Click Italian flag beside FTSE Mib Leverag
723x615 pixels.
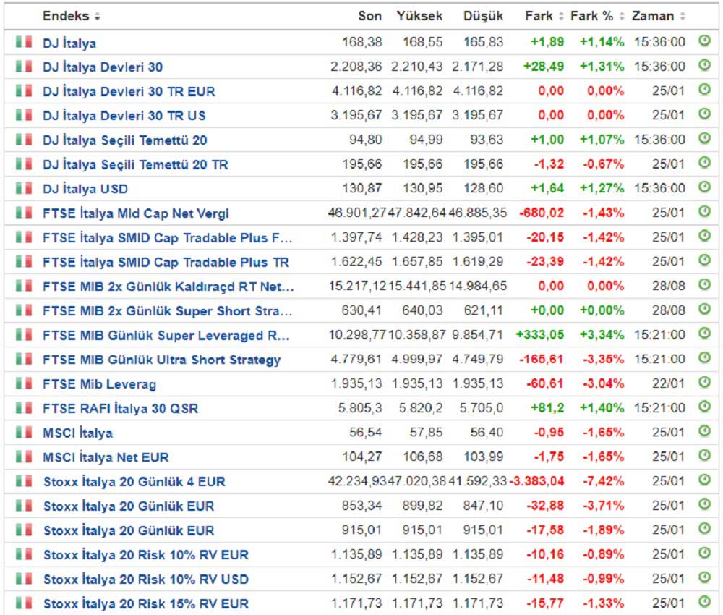click(24, 383)
